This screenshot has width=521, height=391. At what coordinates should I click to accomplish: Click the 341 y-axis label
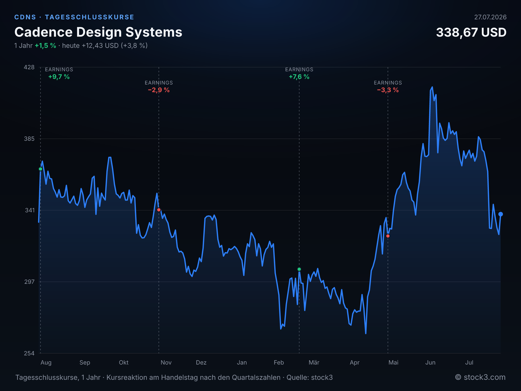click(29, 210)
